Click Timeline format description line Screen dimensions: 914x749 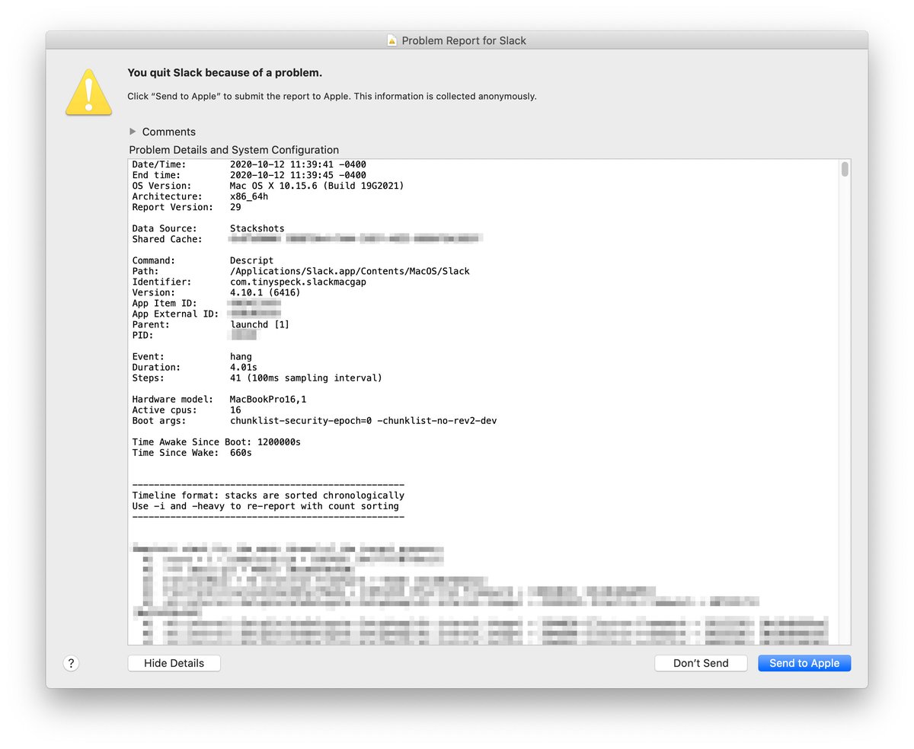coord(268,495)
